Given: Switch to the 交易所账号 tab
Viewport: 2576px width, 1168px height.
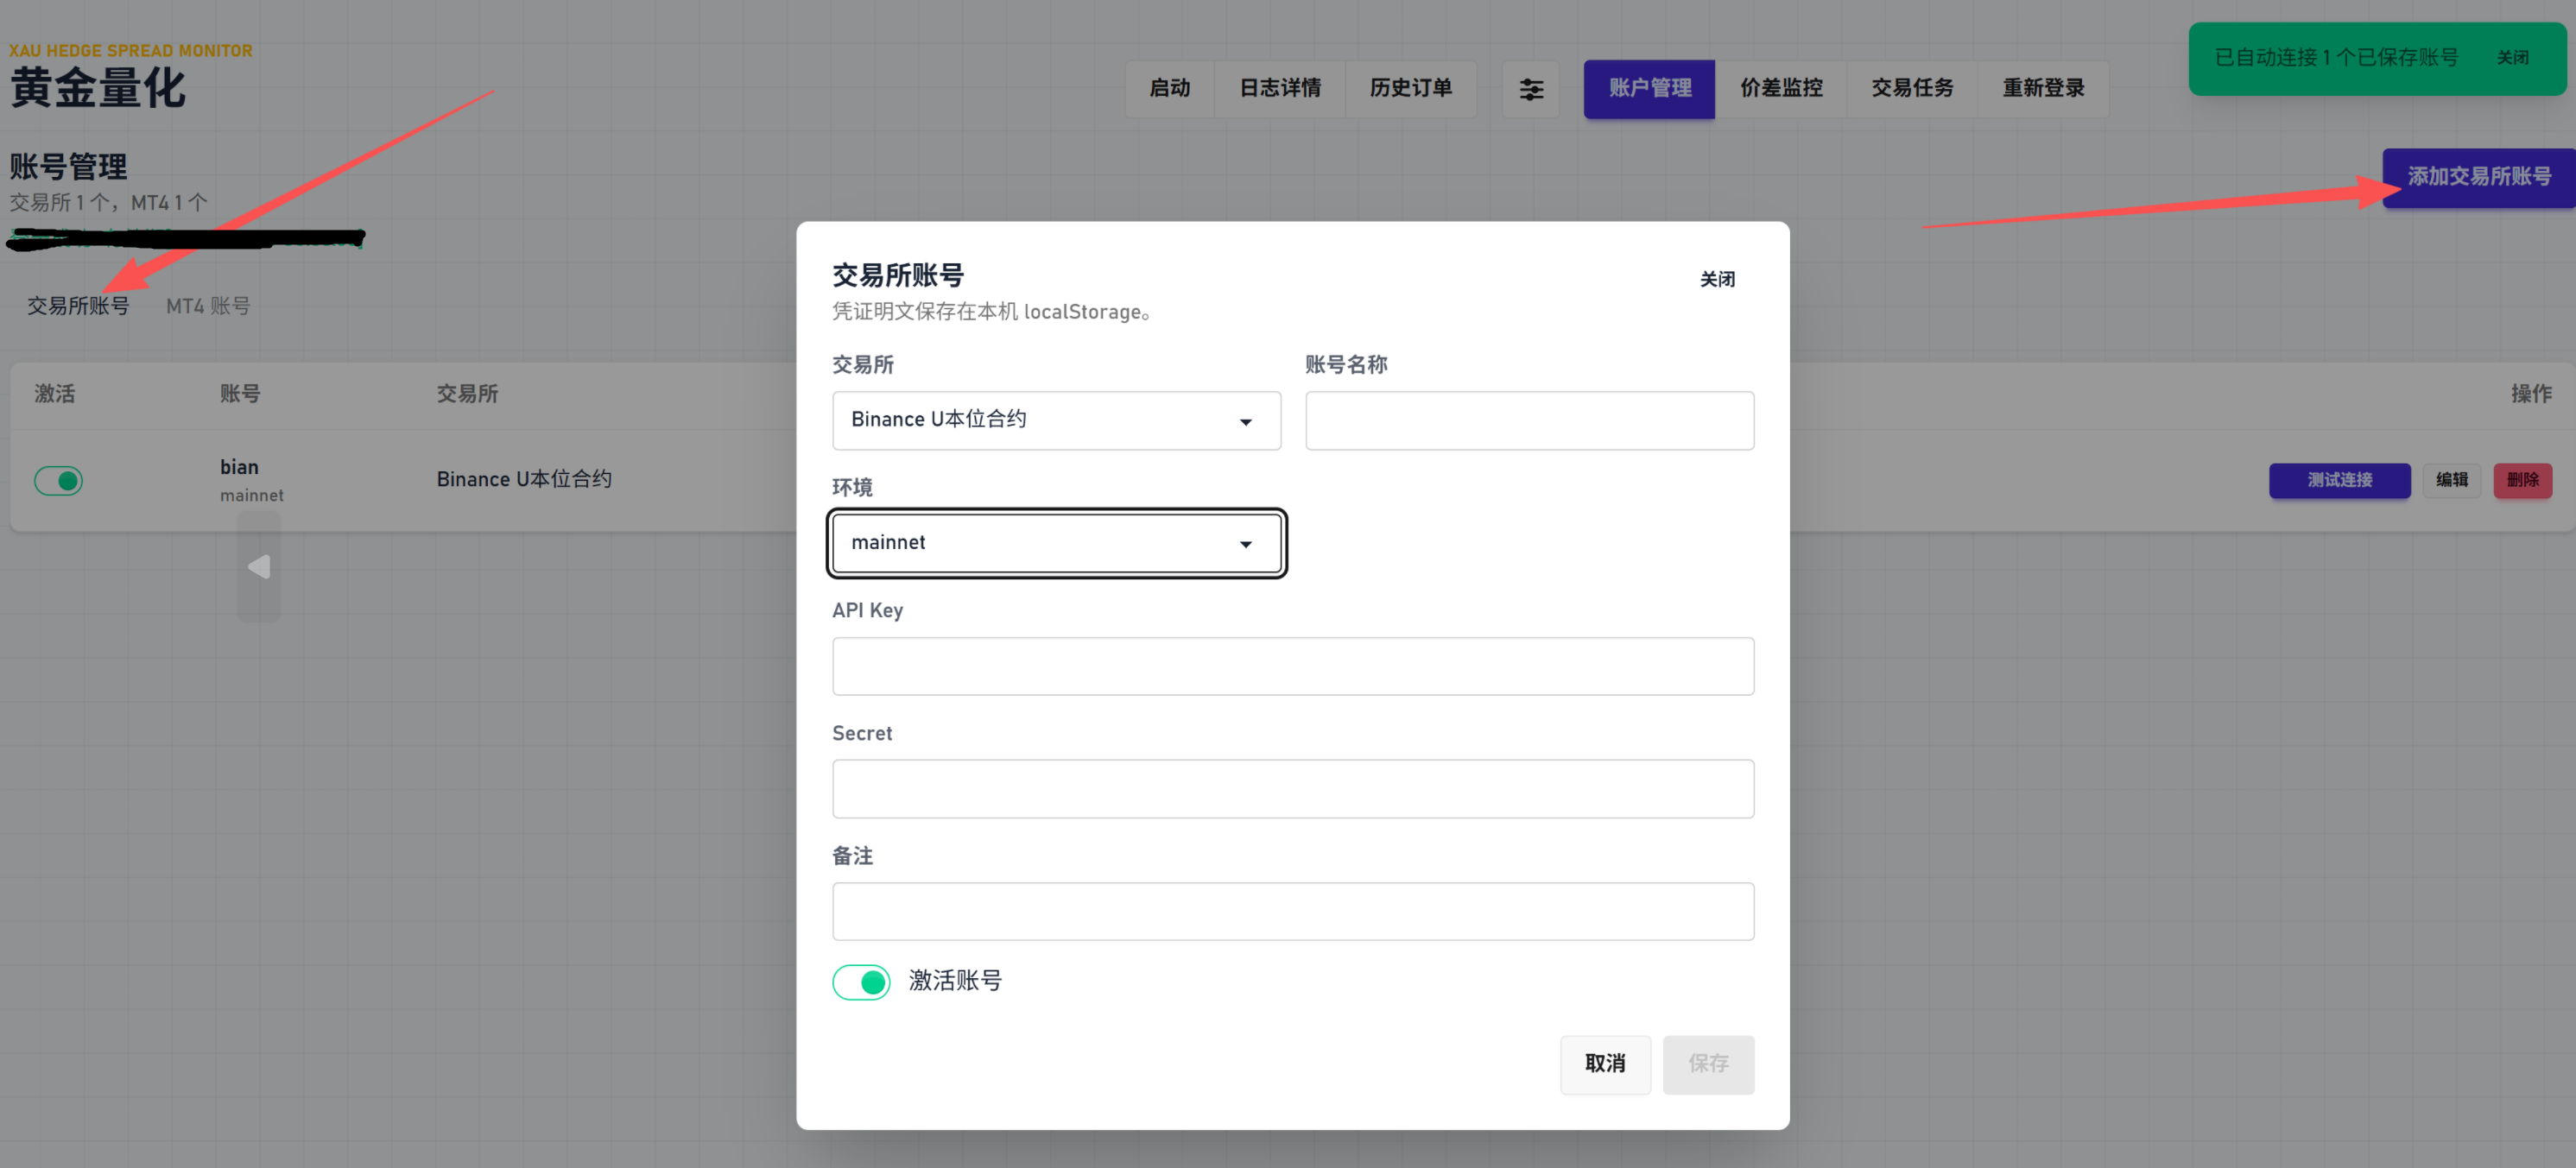Looking at the screenshot, I should click(x=78, y=306).
